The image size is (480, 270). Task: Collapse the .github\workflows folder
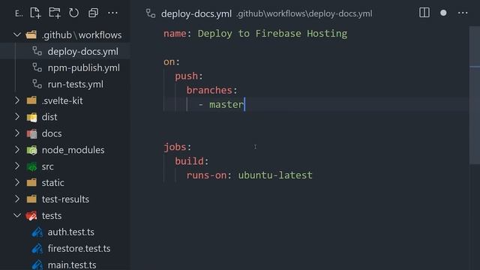coord(17,34)
